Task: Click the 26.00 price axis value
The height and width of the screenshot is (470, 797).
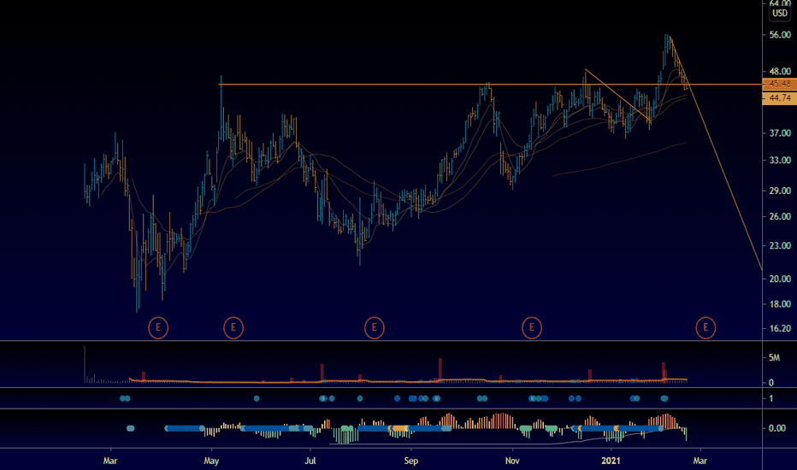Action: [x=780, y=216]
